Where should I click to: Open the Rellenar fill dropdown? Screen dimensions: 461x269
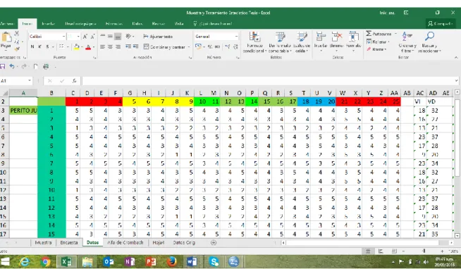point(378,42)
